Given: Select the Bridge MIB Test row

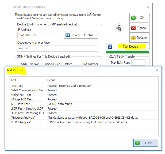Looking at the screenshot, I should 84,95.
